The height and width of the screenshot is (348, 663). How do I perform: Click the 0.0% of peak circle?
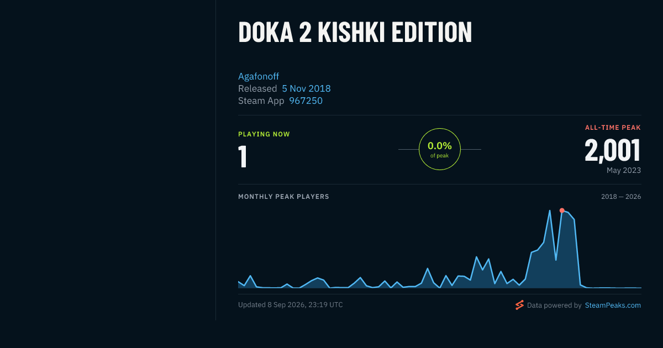tap(440, 149)
